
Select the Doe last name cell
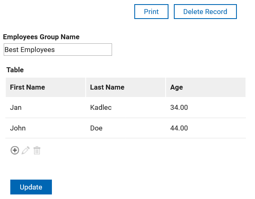coord(96,128)
